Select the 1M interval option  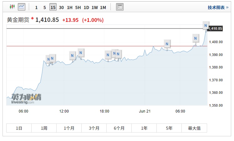pos(103,7)
